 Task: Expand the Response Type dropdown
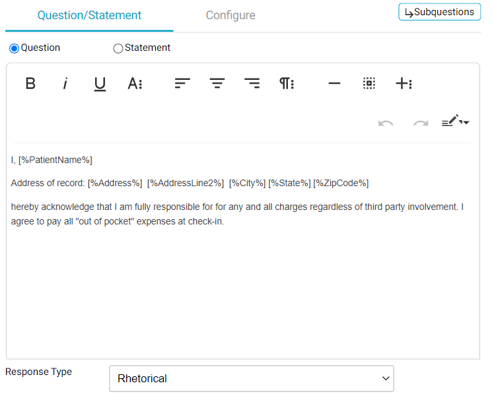251,379
